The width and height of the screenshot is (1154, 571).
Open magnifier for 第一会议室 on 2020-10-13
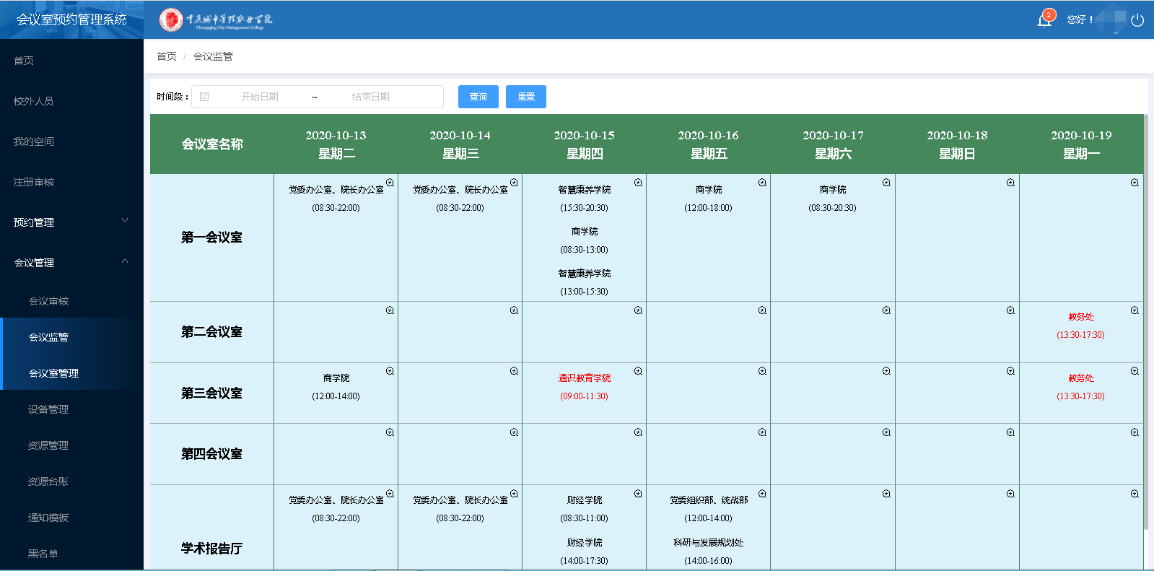pyautogui.click(x=390, y=183)
